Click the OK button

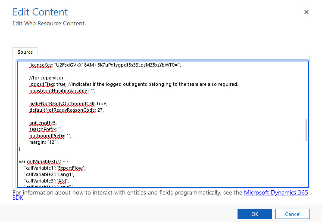pyautogui.click(x=254, y=214)
